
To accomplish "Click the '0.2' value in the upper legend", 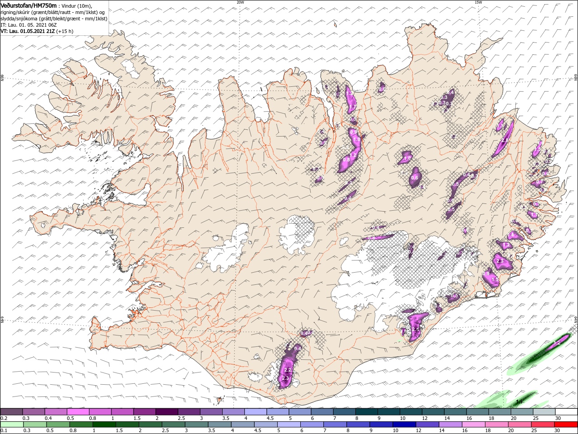I will pyautogui.click(x=4, y=418).
